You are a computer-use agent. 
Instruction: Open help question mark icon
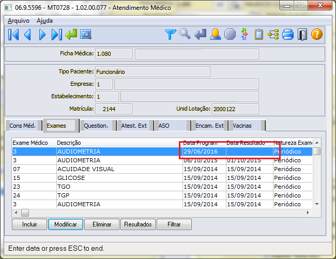click(x=317, y=34)
